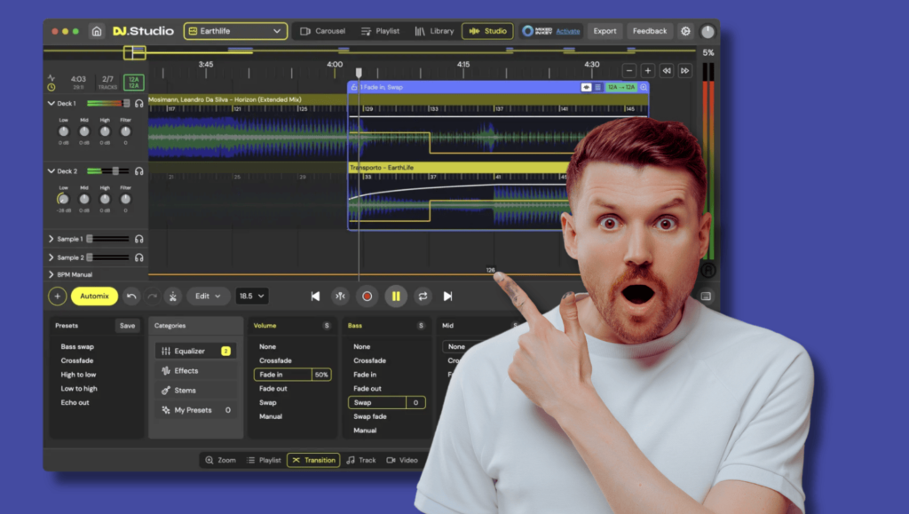Click the master volume knob top right
Image resolution: width=909 pixels, height=514 pixels.
tap(707, 31)
